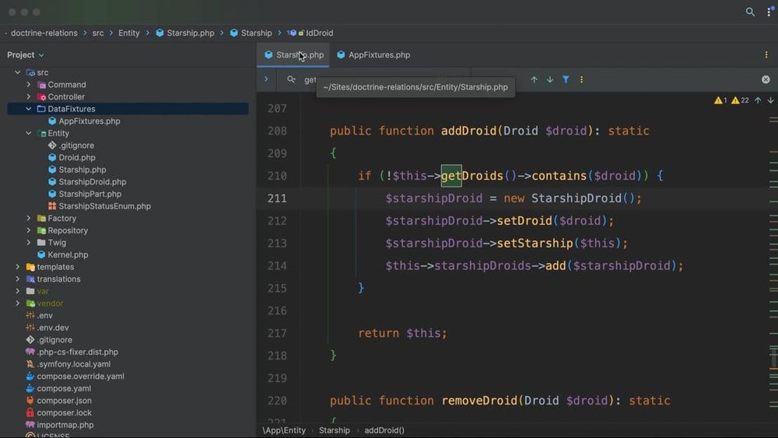Collapse the DataFixtures folder
Screen dimensions: 778x438
pyautogui.click(x=29, y=109)
